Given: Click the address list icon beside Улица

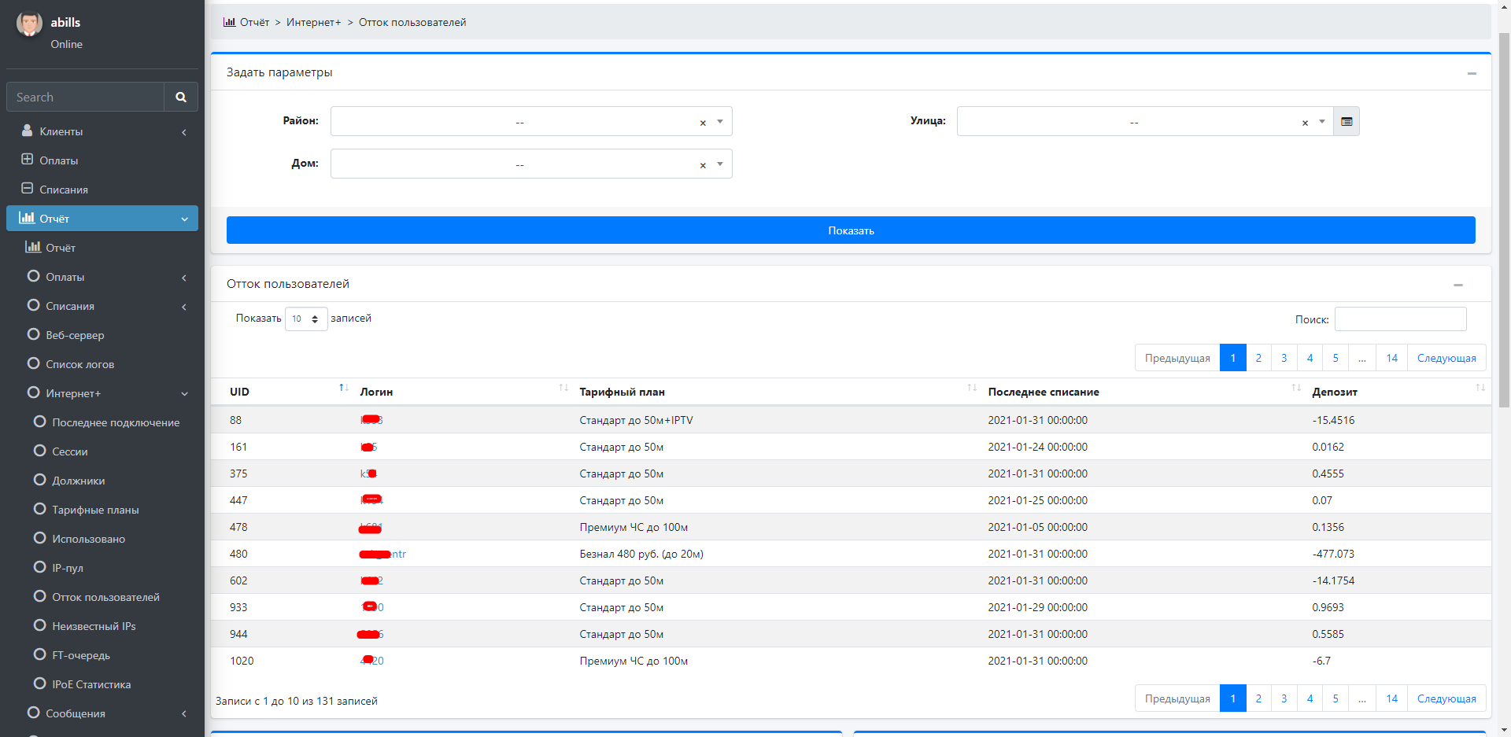Looking at the screenshot, I should [1347, 121].
